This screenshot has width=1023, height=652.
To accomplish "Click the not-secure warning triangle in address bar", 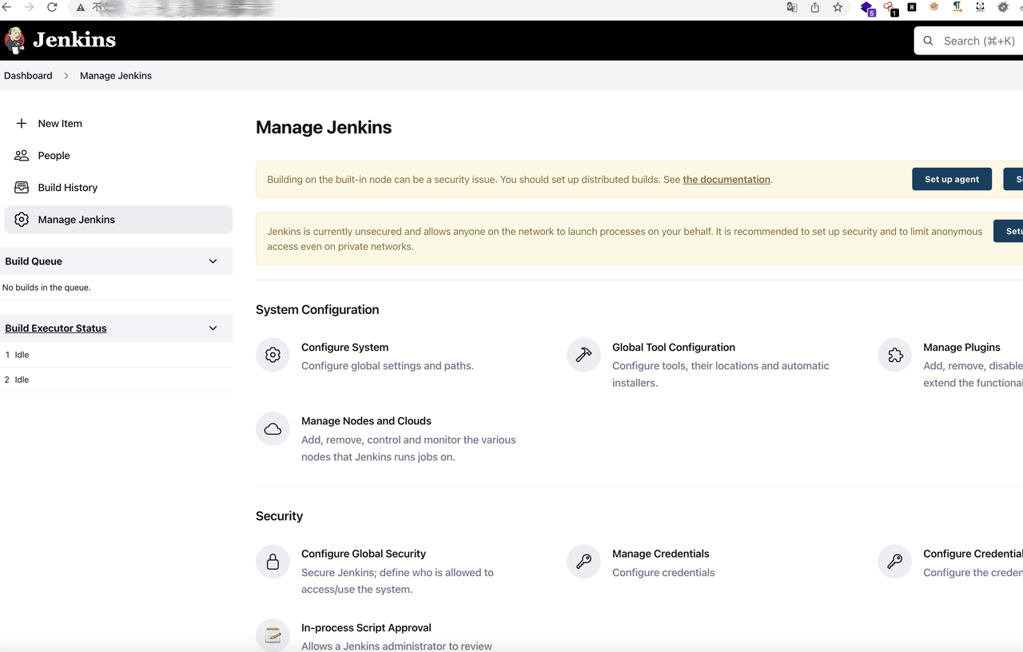I will click(81, 8).
